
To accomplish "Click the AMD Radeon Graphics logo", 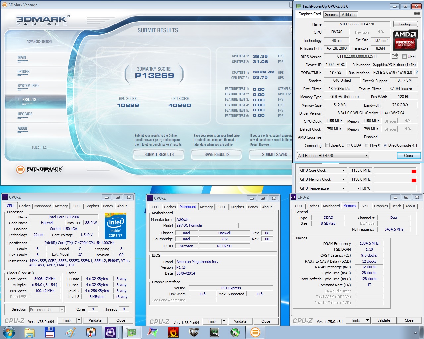I will pyautogui.click(x=405, y=40).
